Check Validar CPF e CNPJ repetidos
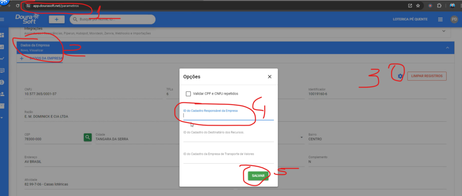 [188, 94]
